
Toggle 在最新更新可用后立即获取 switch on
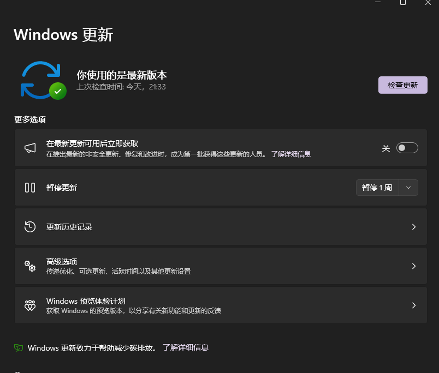tap(407, 148)
